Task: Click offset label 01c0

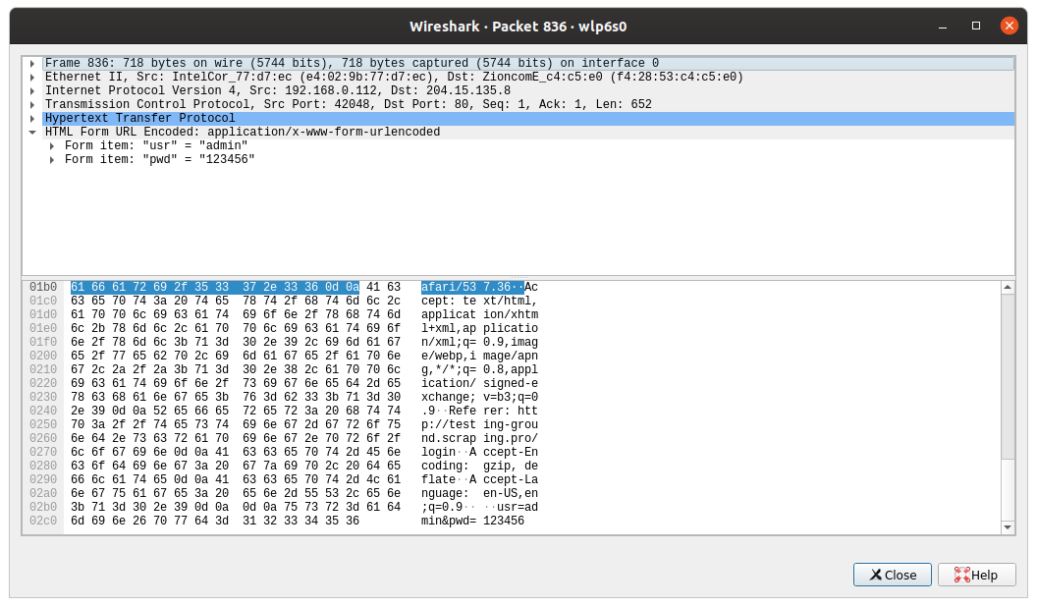Action: [x=43, y=301]
